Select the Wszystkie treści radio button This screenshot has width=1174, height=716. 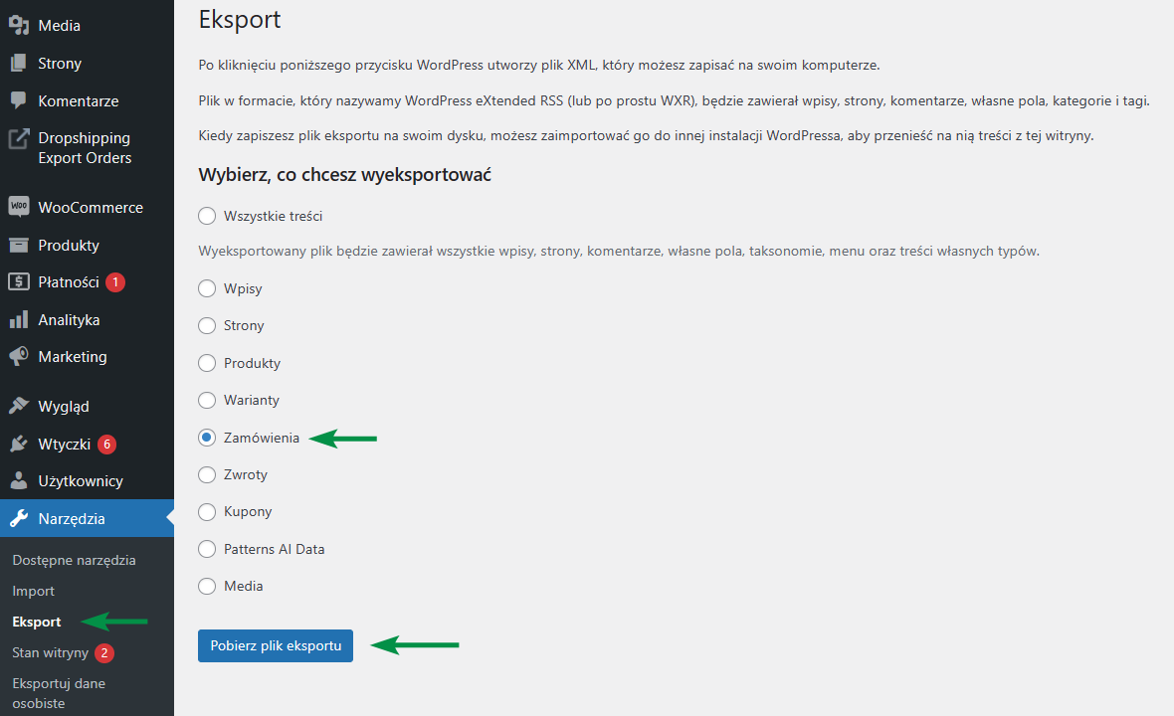coord(207,216)
